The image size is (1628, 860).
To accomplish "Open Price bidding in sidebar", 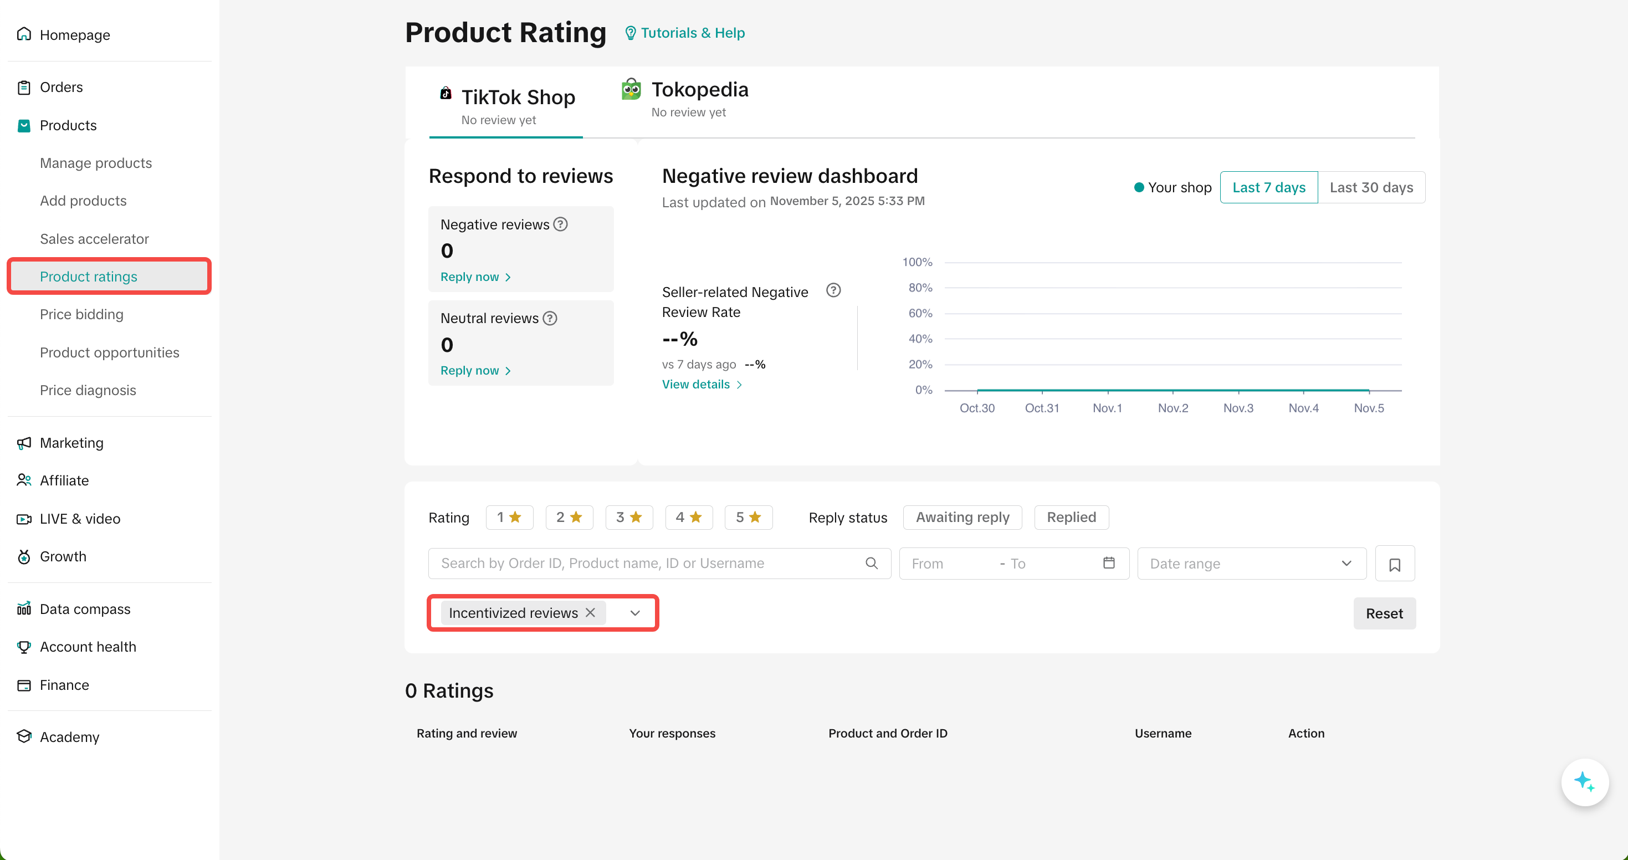I will coord(81,314).
